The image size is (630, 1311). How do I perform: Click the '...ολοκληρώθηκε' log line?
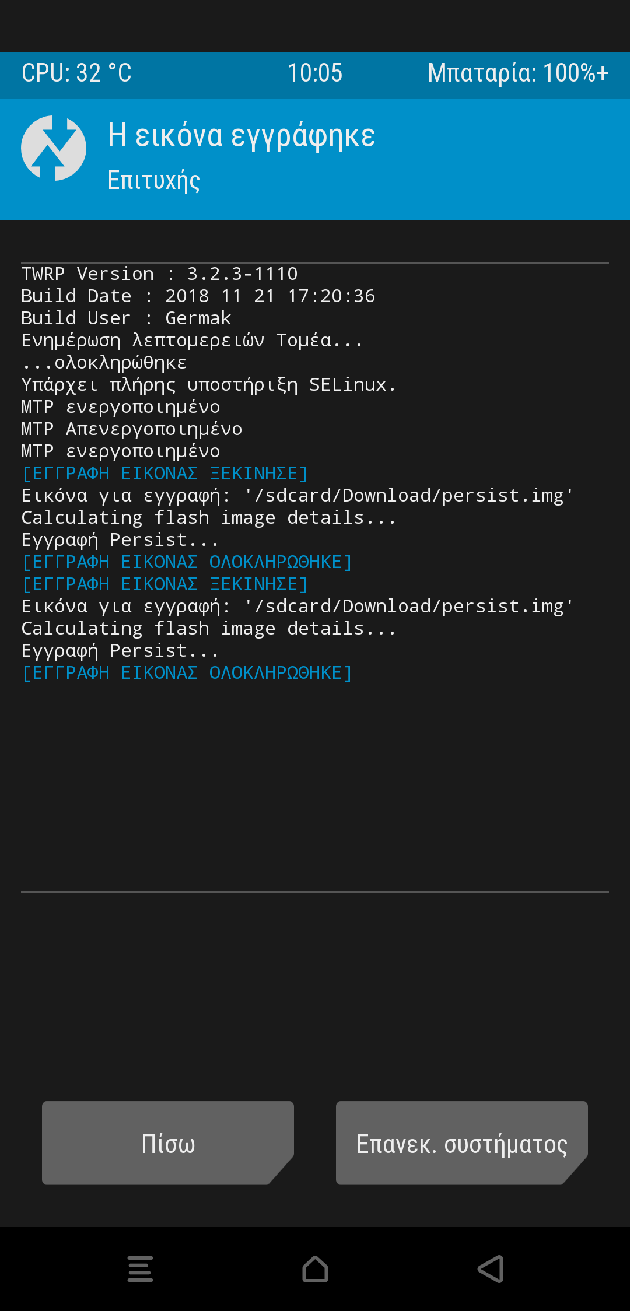[x=104, y=363]
